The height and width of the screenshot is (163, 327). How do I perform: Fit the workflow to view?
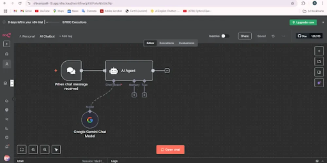(22, 150)
